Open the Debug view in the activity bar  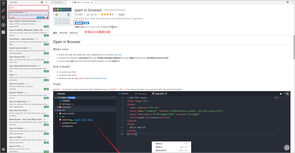click(3, 25)
